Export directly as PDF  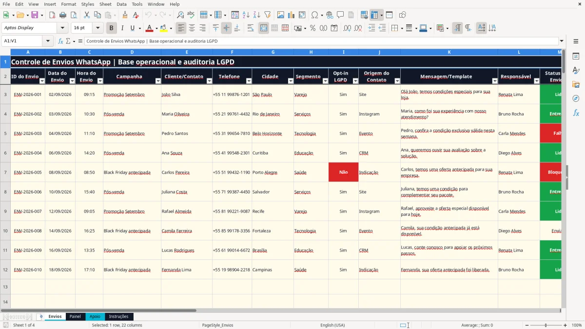click(51, 15)
